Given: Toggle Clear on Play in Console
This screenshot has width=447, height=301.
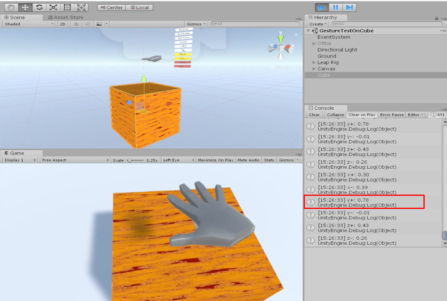Looking at the screenshot, I should (x=362, y=115).
